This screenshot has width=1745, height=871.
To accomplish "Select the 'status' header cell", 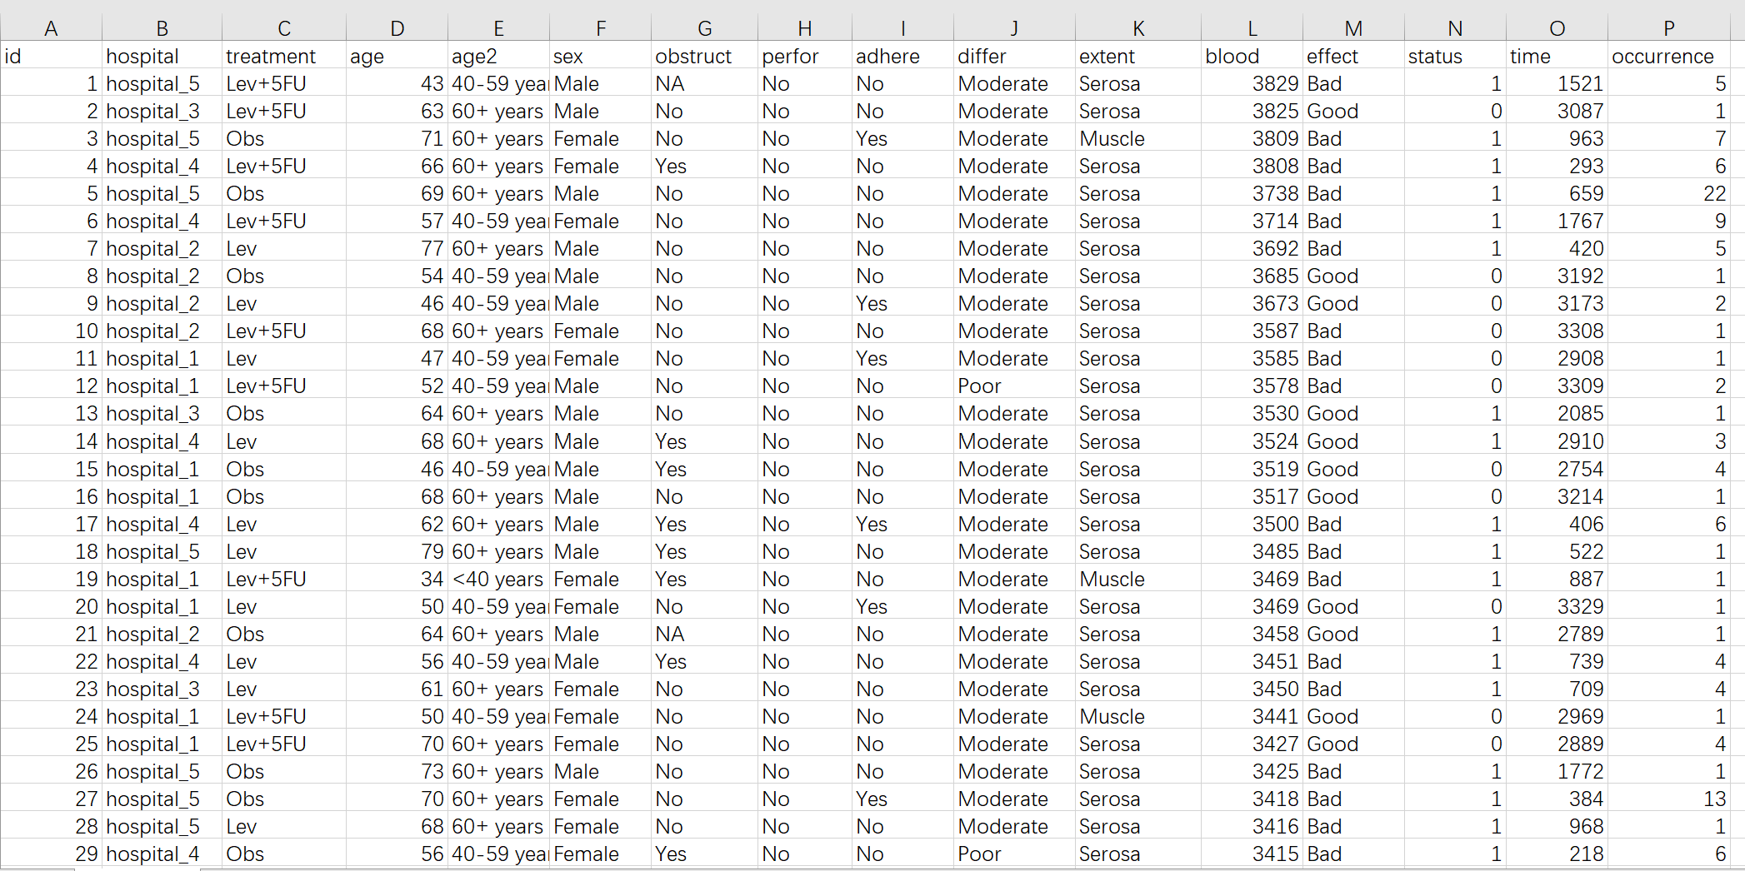I will pos(1454,57).
